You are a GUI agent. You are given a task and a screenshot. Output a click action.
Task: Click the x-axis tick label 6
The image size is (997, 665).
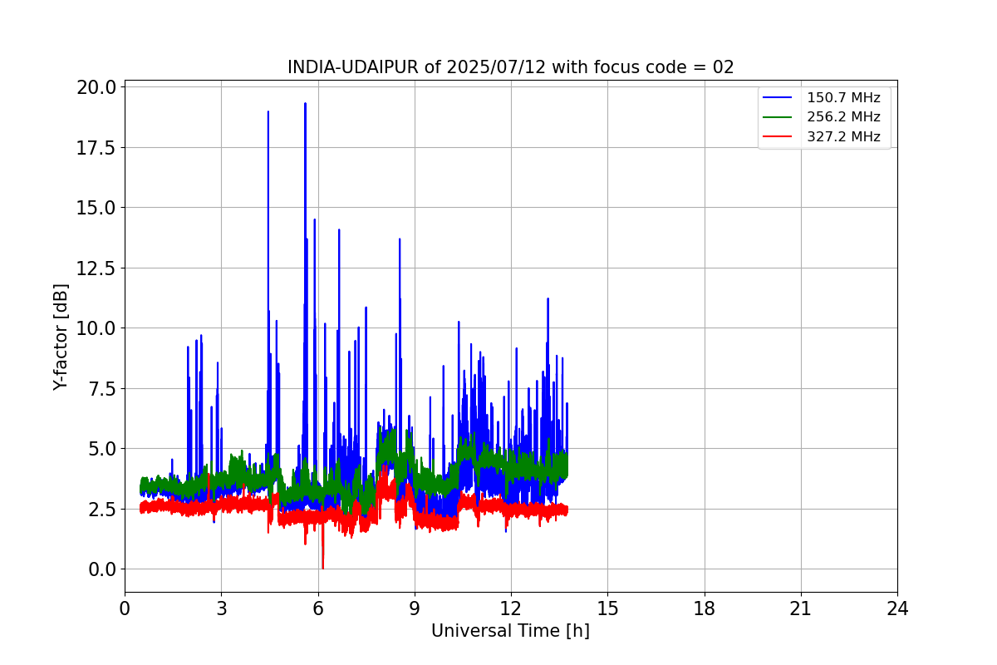(317, 608)
